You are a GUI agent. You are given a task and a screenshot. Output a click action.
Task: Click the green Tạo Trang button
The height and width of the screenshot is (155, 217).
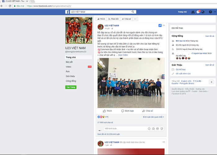click(x=71, y=87)
